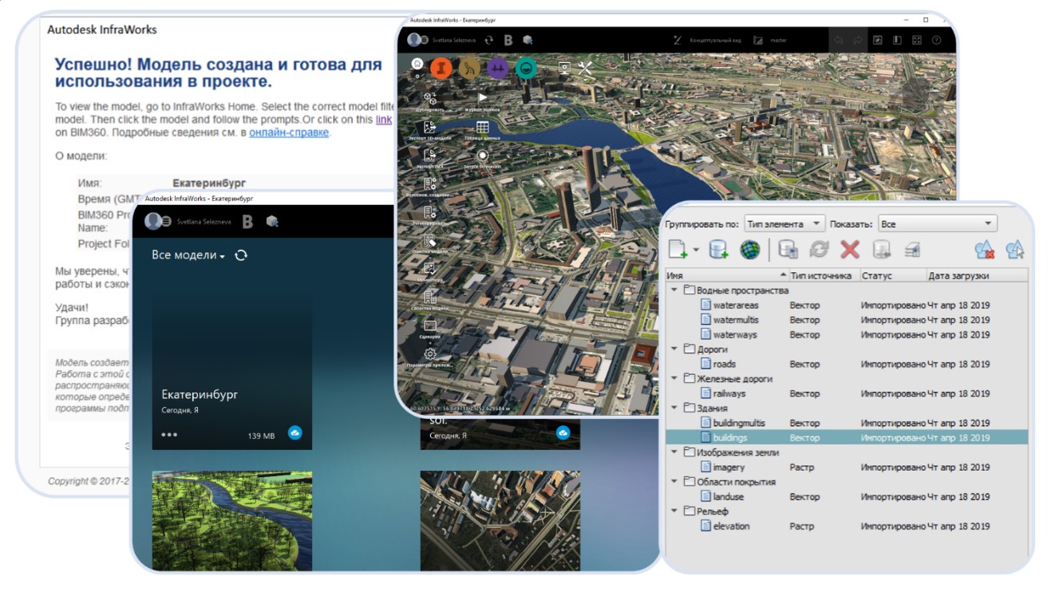
Task: Add file data source icon
Action: 678,250
